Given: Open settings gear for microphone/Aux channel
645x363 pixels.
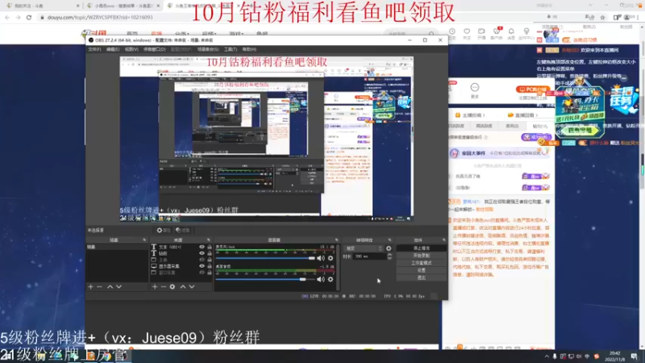Looking at the screenshot, I should pyautogui.click(x=331, y=258).
